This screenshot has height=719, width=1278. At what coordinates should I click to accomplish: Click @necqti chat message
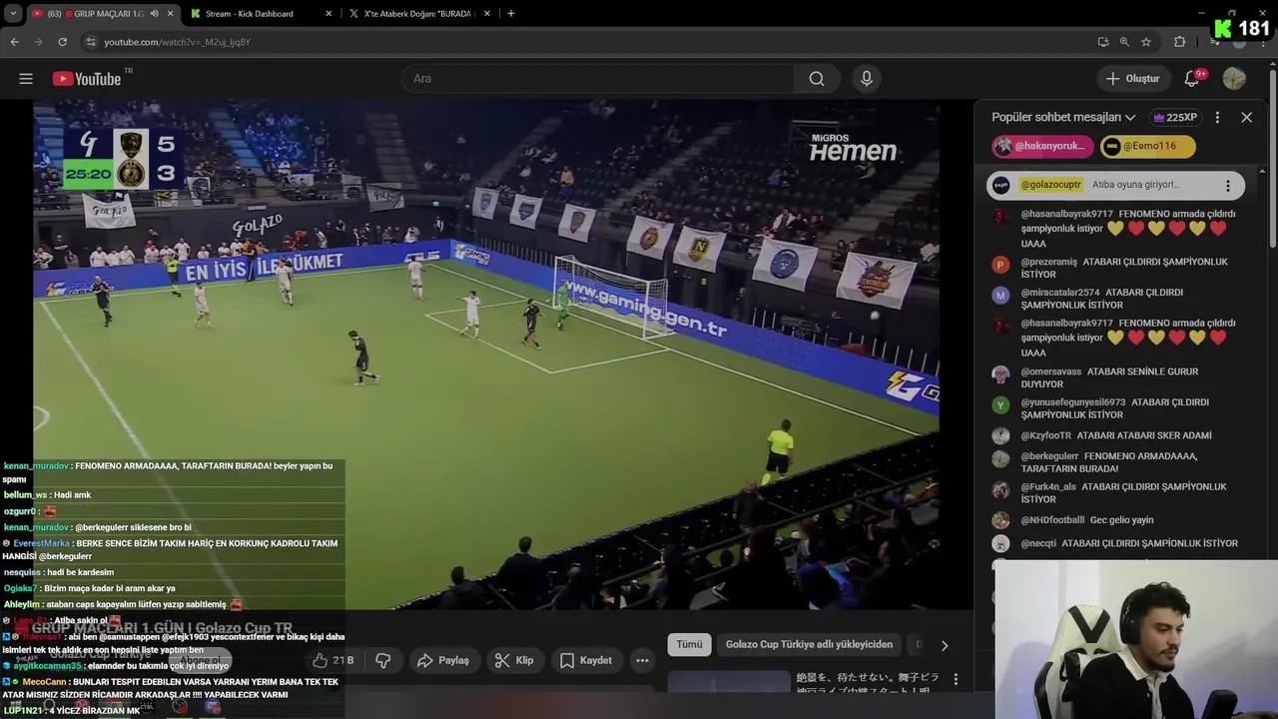point(1116,543)
